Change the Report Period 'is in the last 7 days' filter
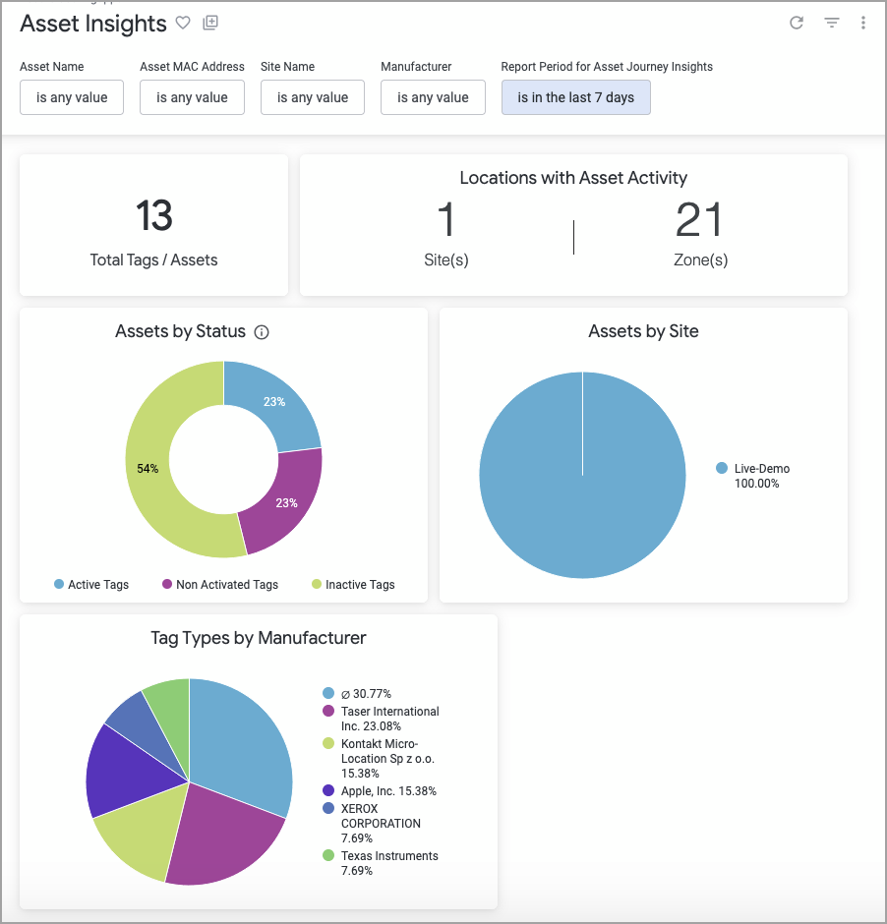The height and width of the screenshot is (924, 887). pyautogui.click(x=576, y=97)
